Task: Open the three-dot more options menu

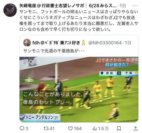Action: point(135,6)
